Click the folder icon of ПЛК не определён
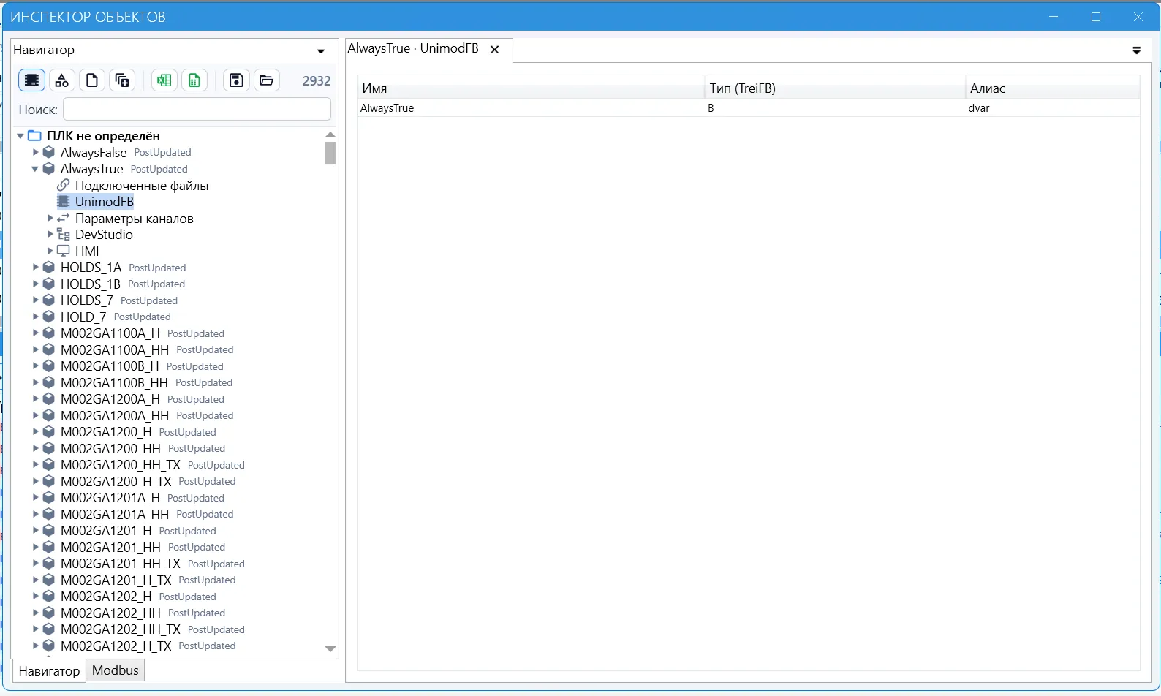This screenshot has height=696, width=1161. point(34,135)
